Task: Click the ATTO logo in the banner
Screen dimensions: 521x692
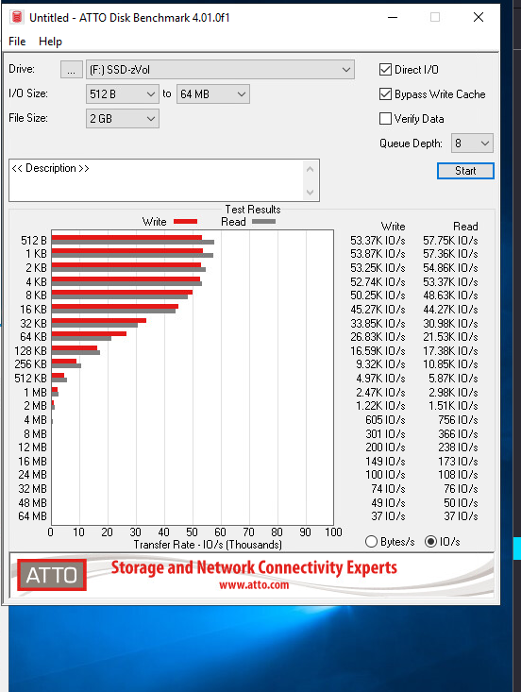Action: pos(52,575)
